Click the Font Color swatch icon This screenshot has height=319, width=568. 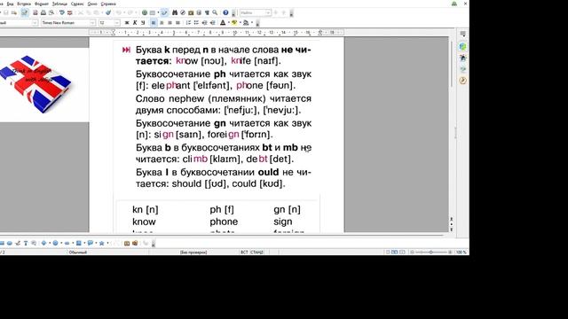(x=223, y=23)
